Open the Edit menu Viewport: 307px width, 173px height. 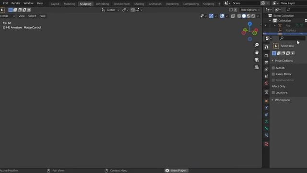point(5,3)
